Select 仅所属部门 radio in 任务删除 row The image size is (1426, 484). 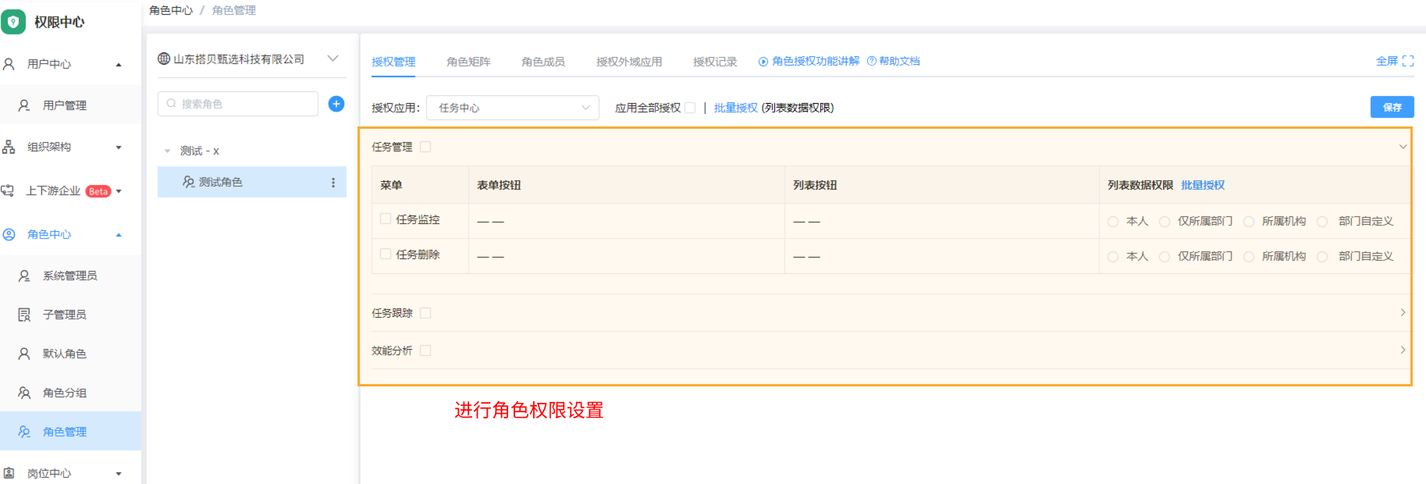[1165, 257]
